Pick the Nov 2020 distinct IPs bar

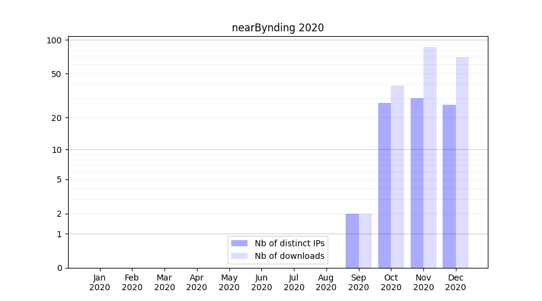pyautogui.click(x=417, y=183)
